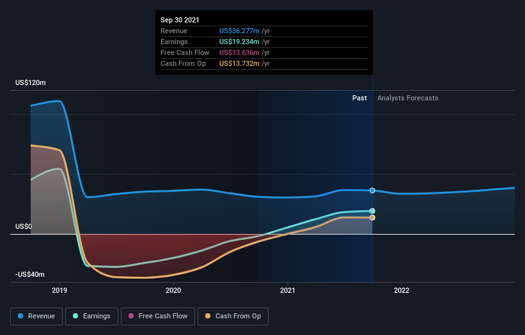The image size is (525, 335).
Task: Toggle the Cash From Op legend button
Action: [x=233, y=316]
